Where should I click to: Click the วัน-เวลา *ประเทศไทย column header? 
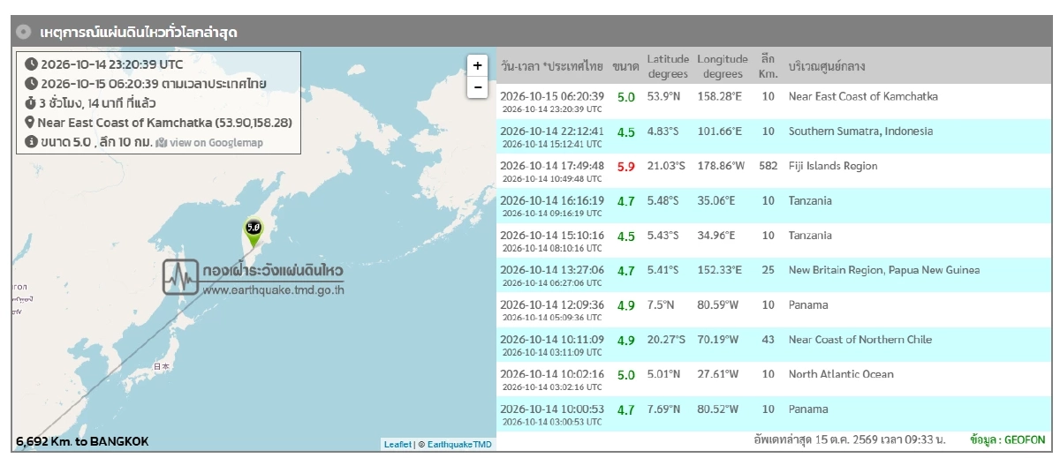[x=551, y=66]
